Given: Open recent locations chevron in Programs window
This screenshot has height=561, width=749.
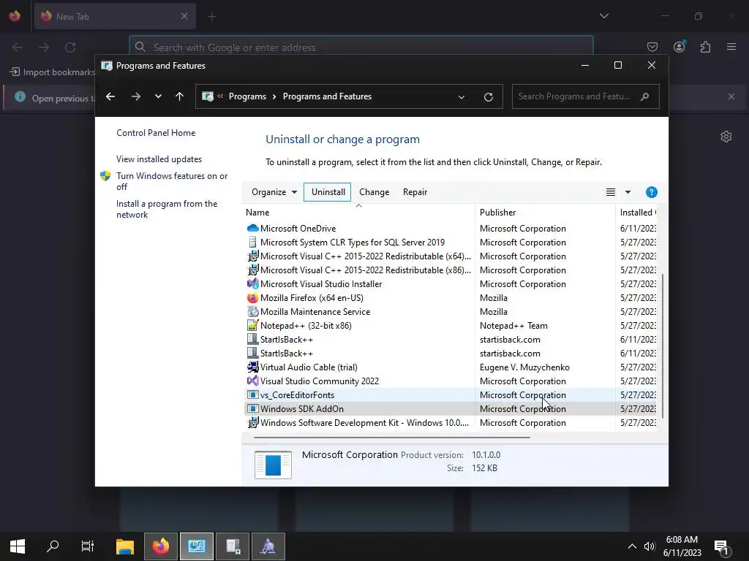Looking at the screenshot, I should [158, 96].
